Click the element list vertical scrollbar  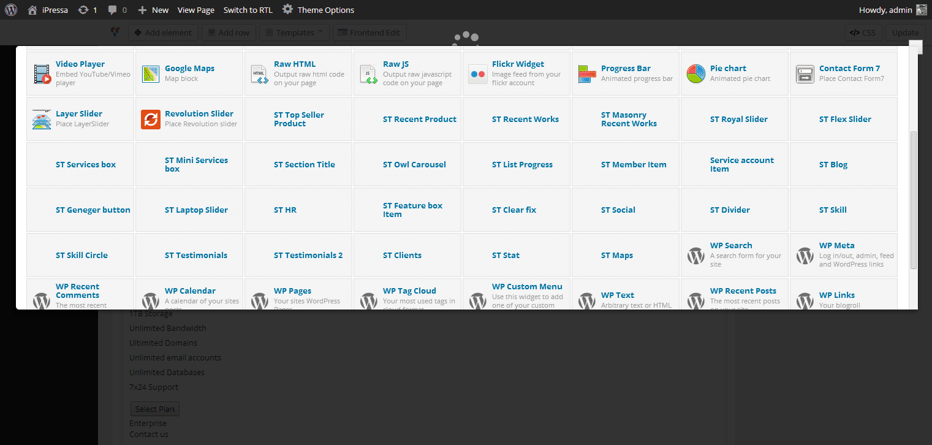coord(914,199)
